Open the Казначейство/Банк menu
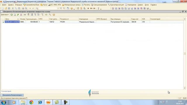 click(31, 5)
